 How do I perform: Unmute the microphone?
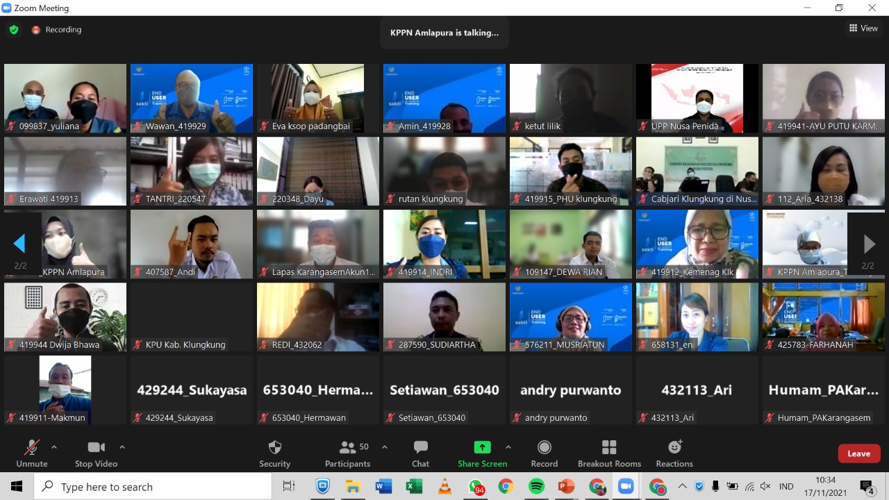(32, 453)
